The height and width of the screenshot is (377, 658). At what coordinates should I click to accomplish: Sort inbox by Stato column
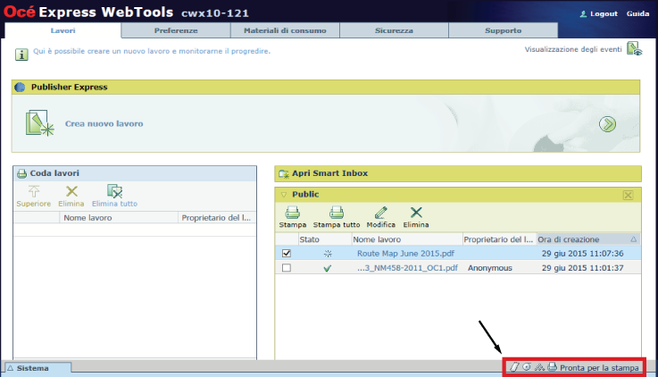[x=325, y=239]
